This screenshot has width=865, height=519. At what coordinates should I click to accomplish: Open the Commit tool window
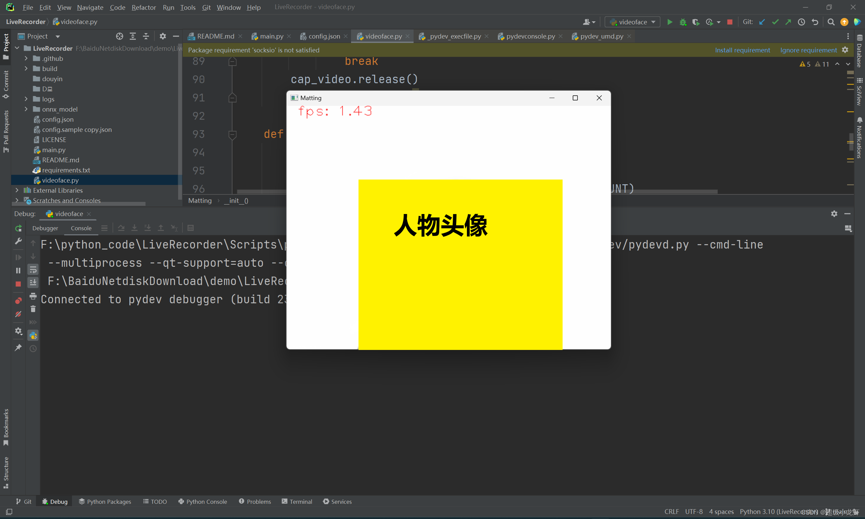(6, 84)
